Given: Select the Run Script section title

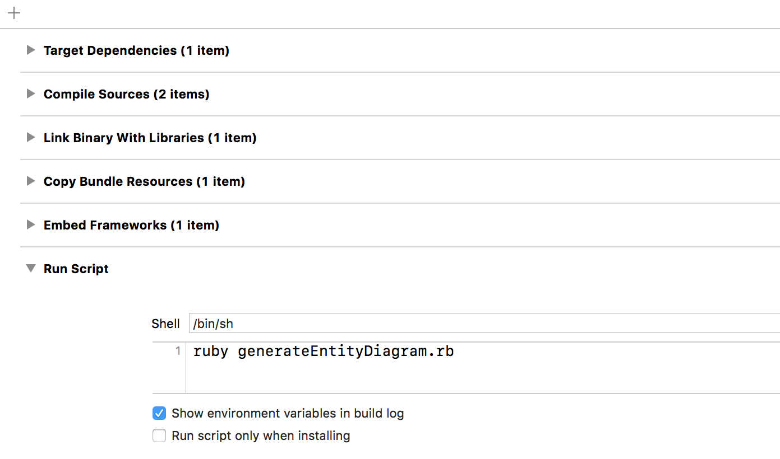Looking at the screenshot, I should tap(76, 269).
